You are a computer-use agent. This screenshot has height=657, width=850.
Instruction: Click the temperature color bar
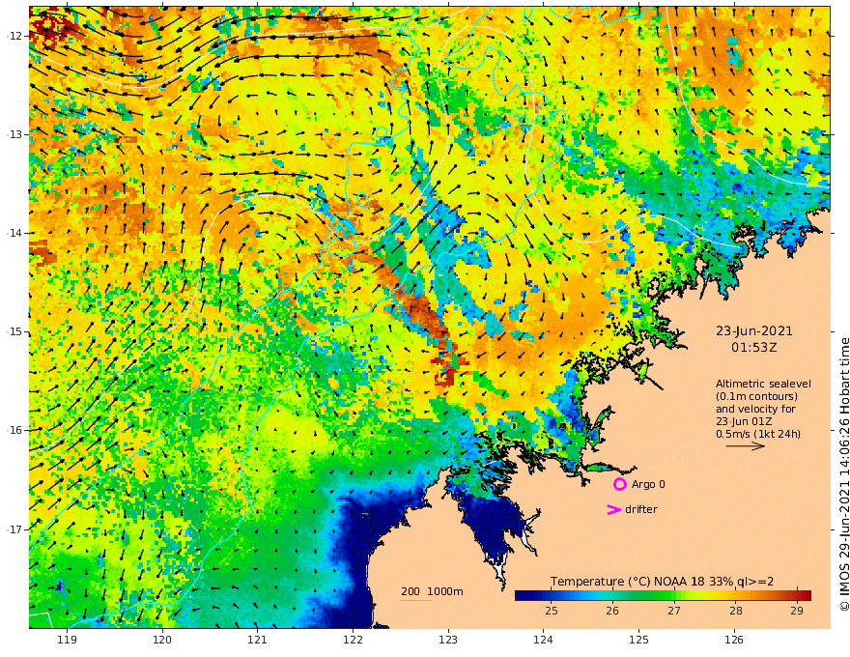click(663, 595)
